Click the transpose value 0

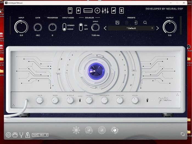point(52,35)
